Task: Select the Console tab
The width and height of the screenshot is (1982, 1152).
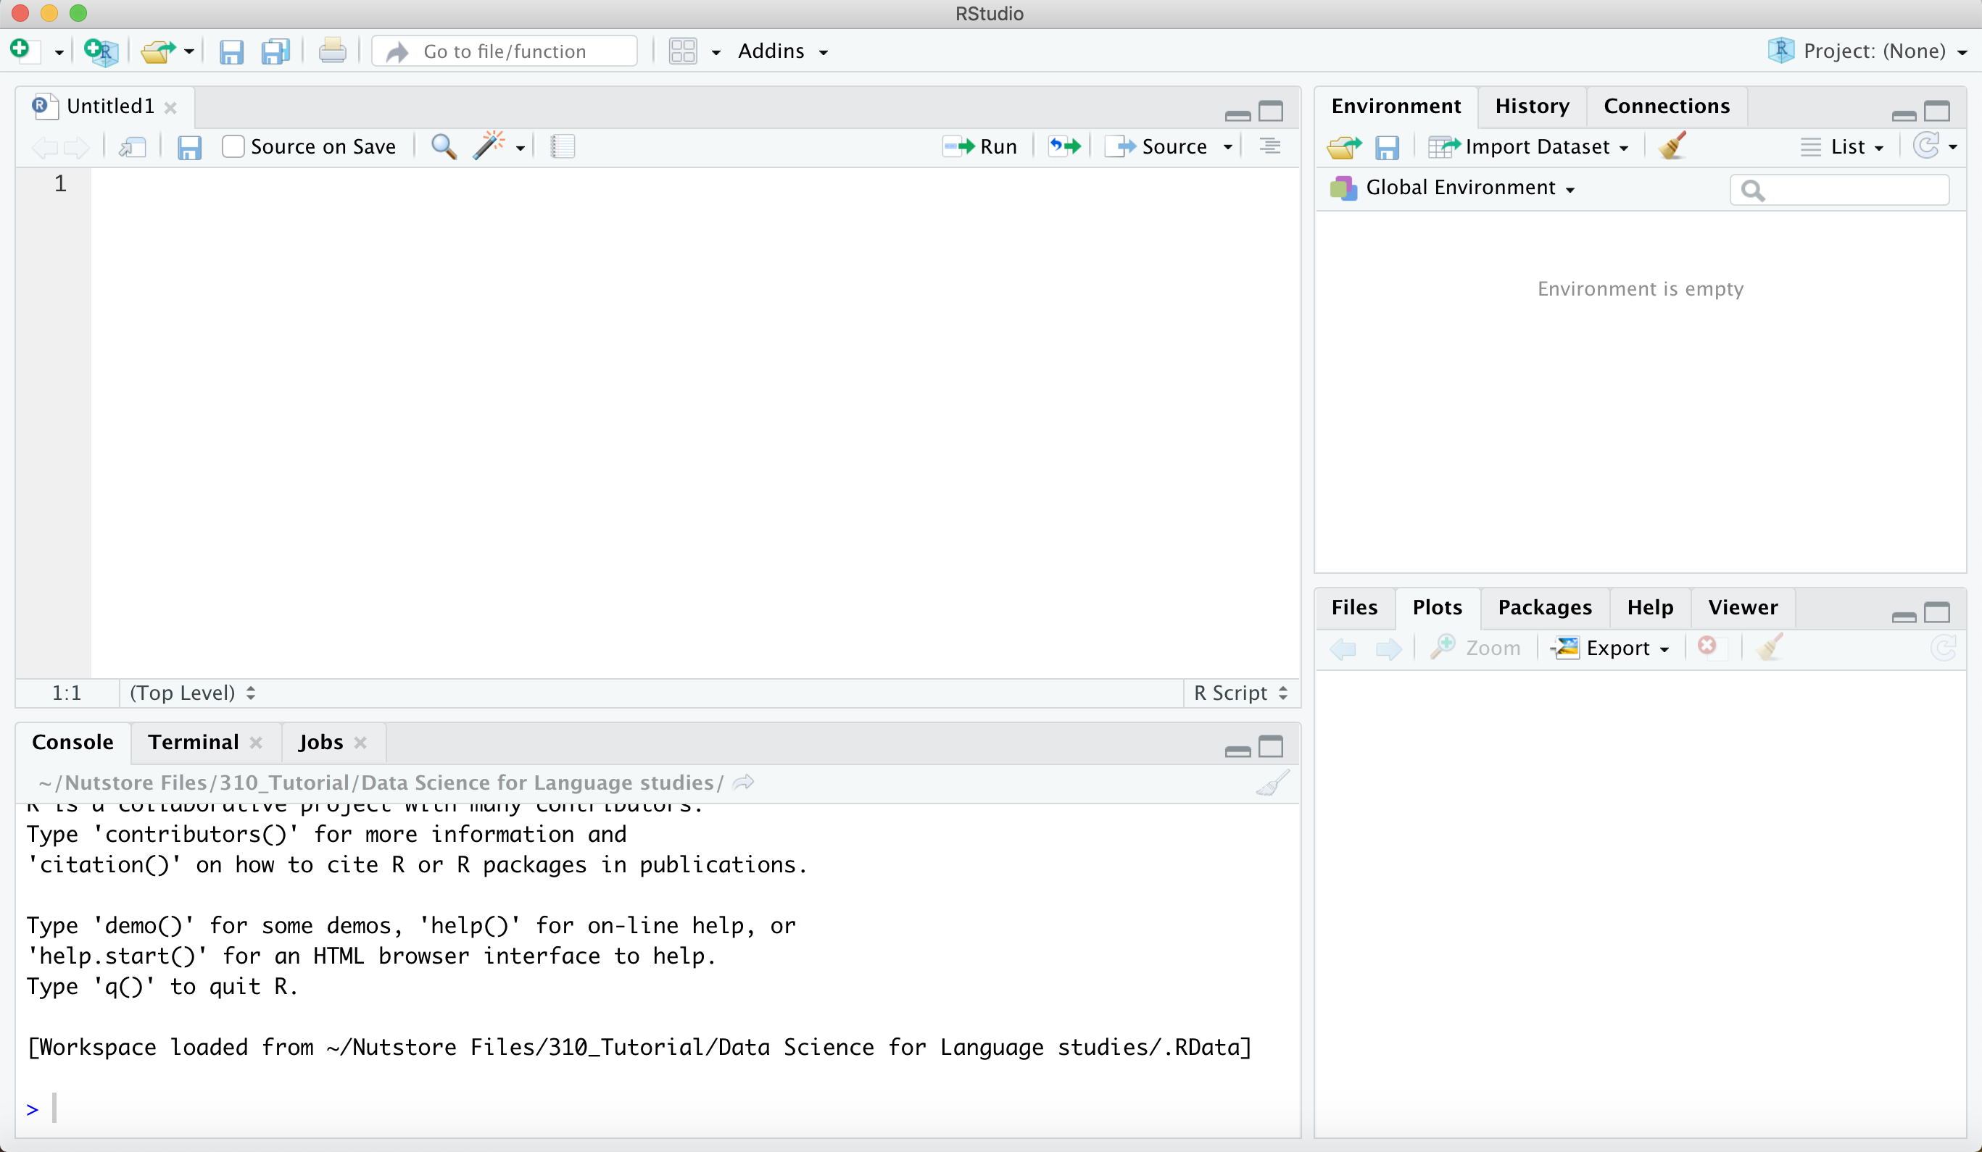Action: point(72,743)
